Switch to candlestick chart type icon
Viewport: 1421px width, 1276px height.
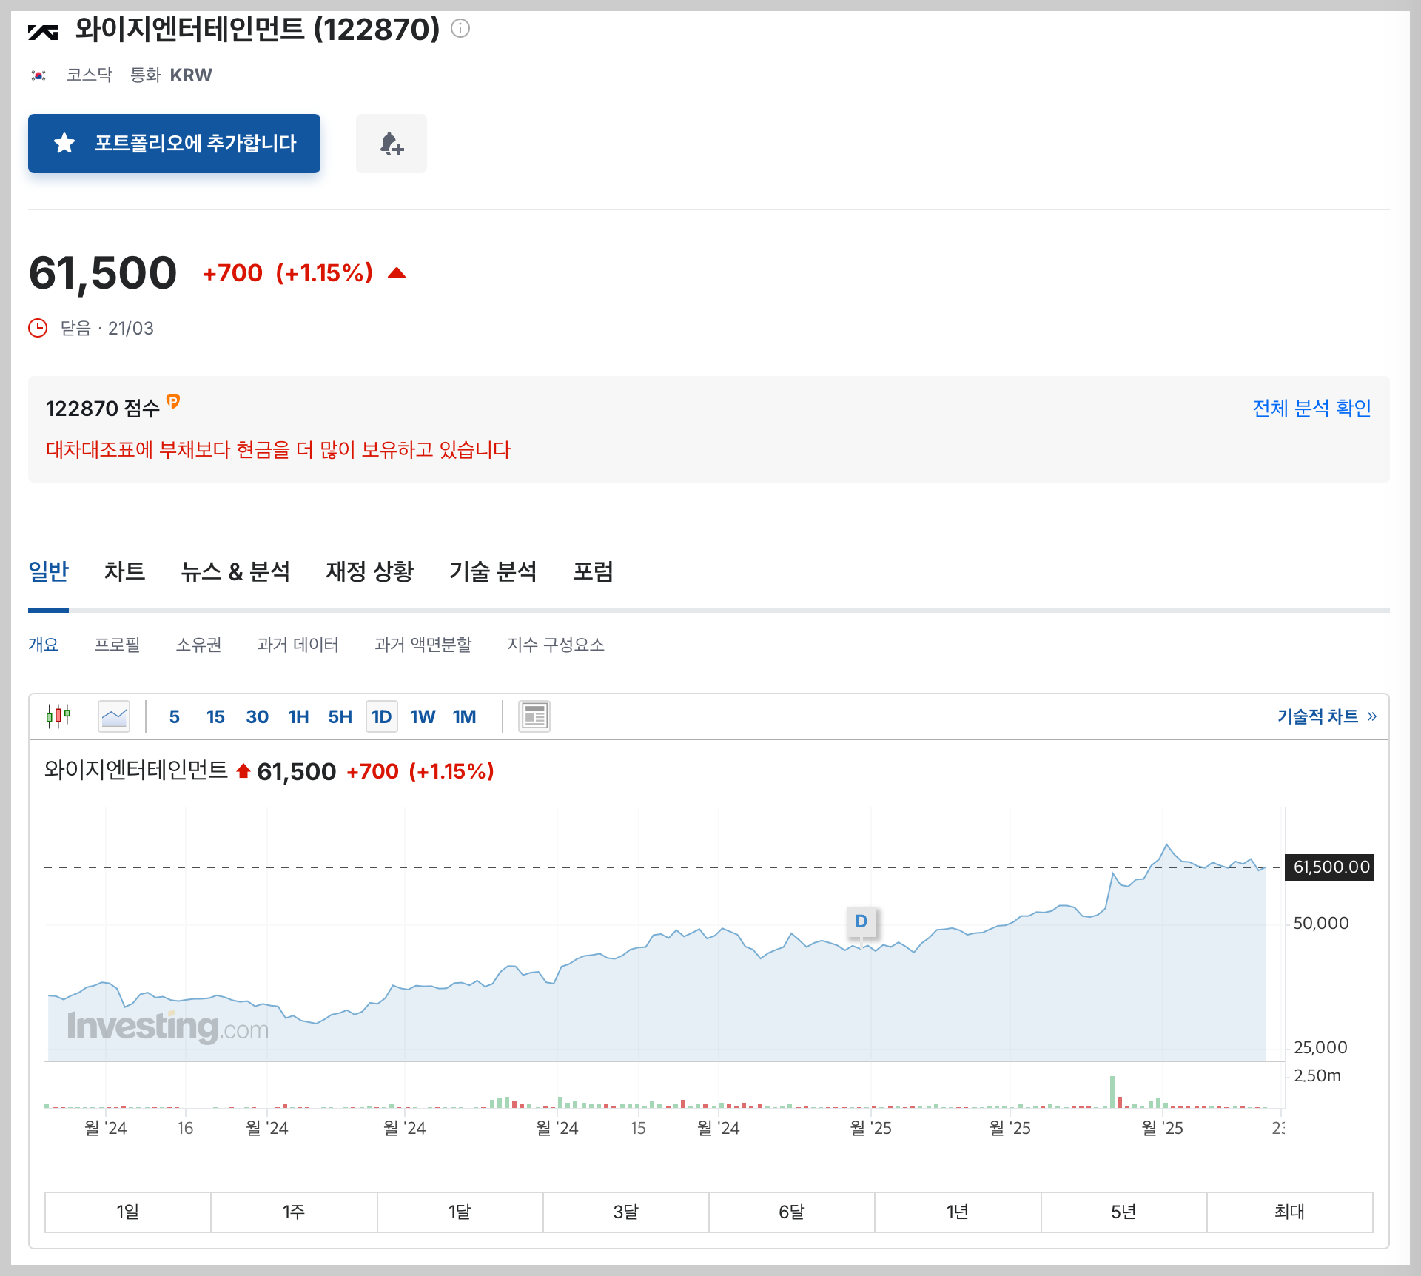point(58,716)
